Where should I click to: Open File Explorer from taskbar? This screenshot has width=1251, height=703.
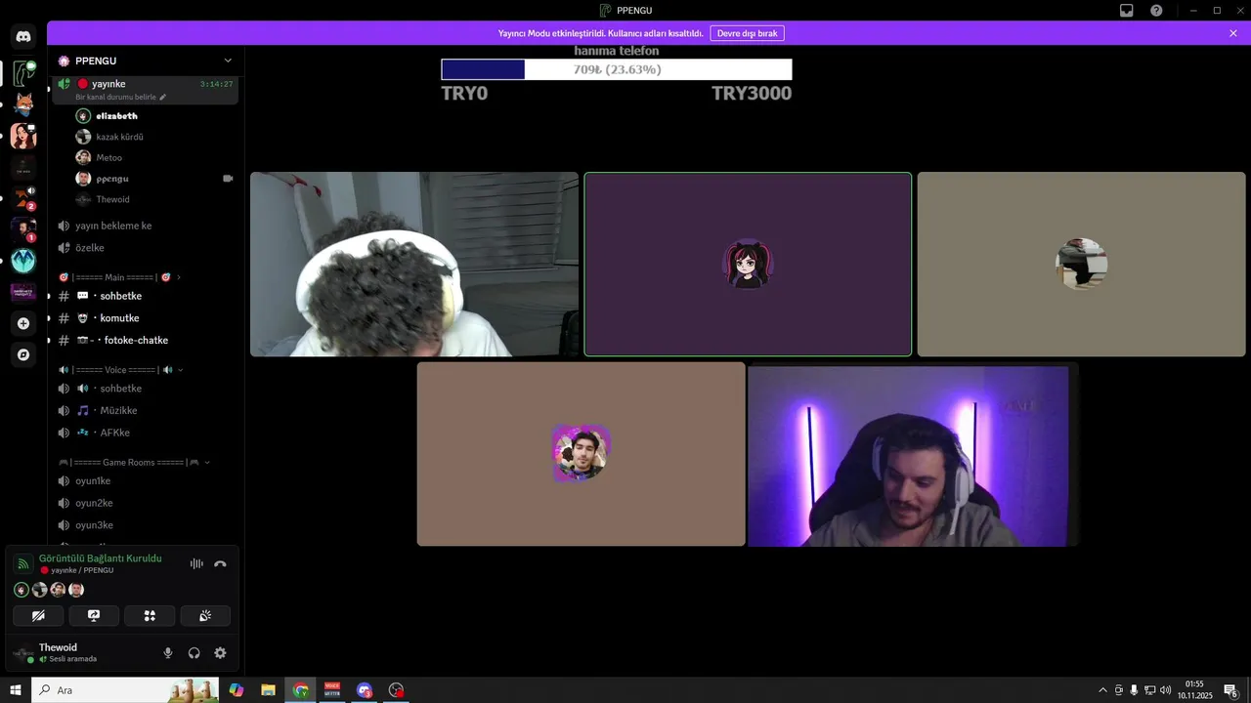268,690
